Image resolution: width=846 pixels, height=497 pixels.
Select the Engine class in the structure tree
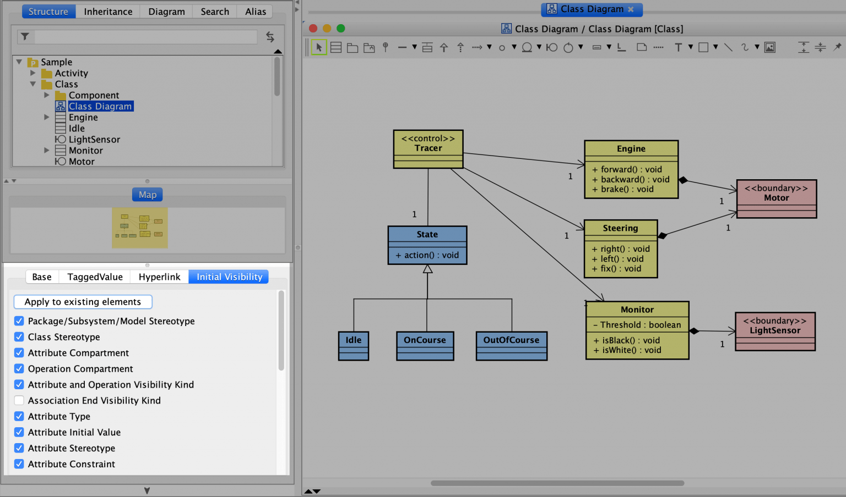pos(83,117)
